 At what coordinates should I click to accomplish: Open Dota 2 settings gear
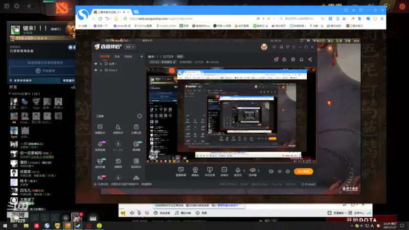pos(16,6)
